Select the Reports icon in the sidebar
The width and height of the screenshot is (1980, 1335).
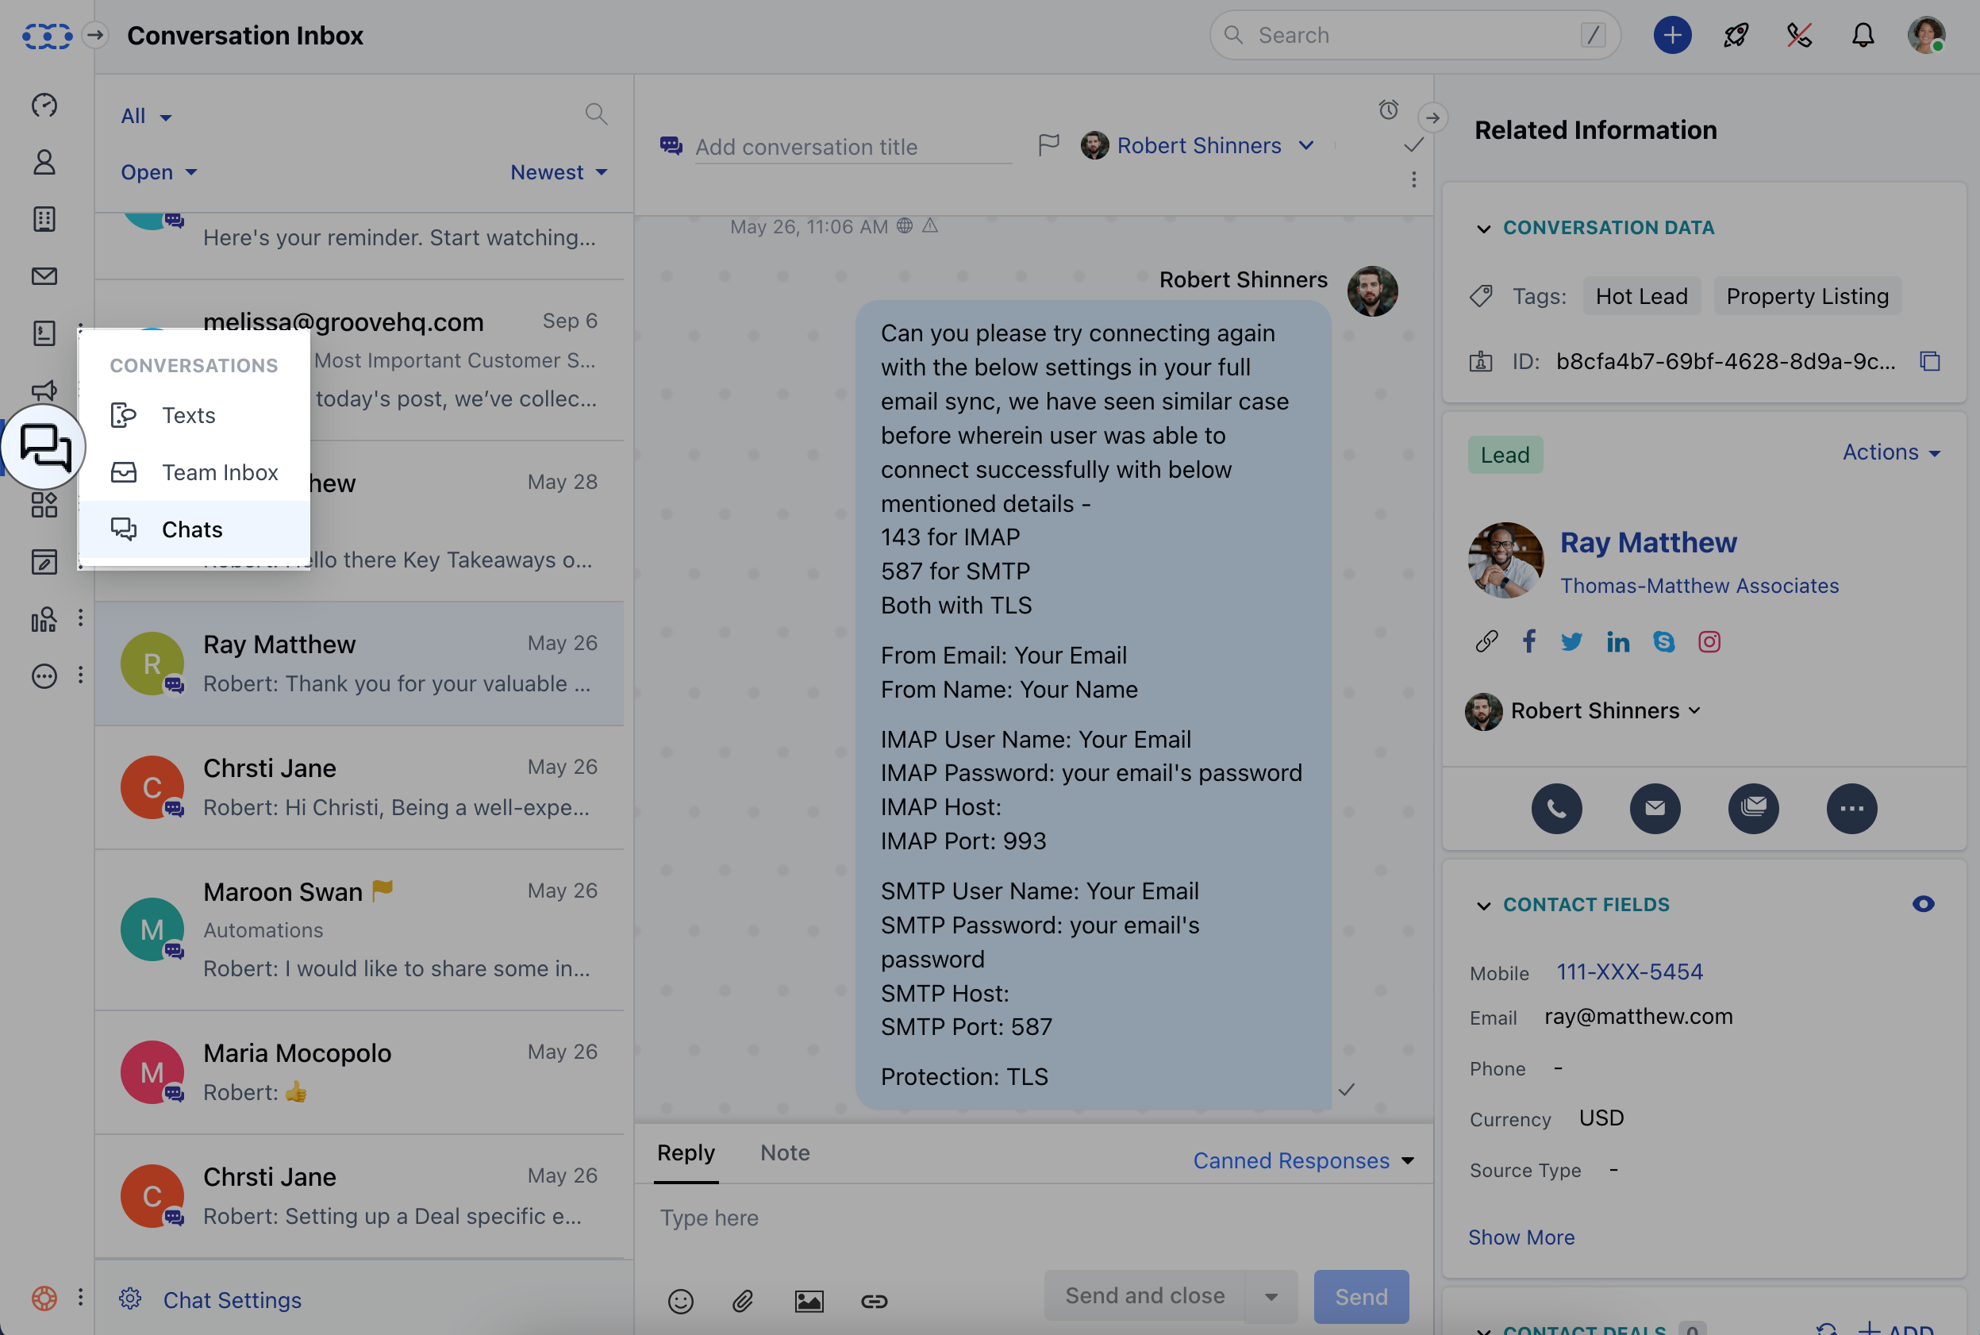click(x=43, y=619)
